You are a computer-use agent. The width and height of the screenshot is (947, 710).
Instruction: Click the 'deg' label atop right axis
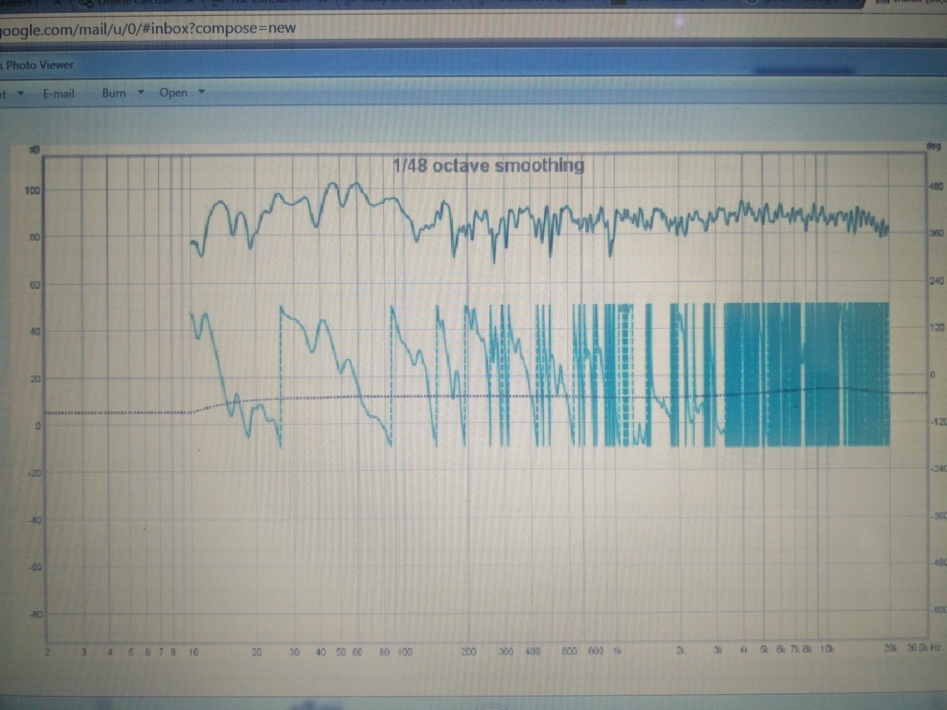coord(933,146)
